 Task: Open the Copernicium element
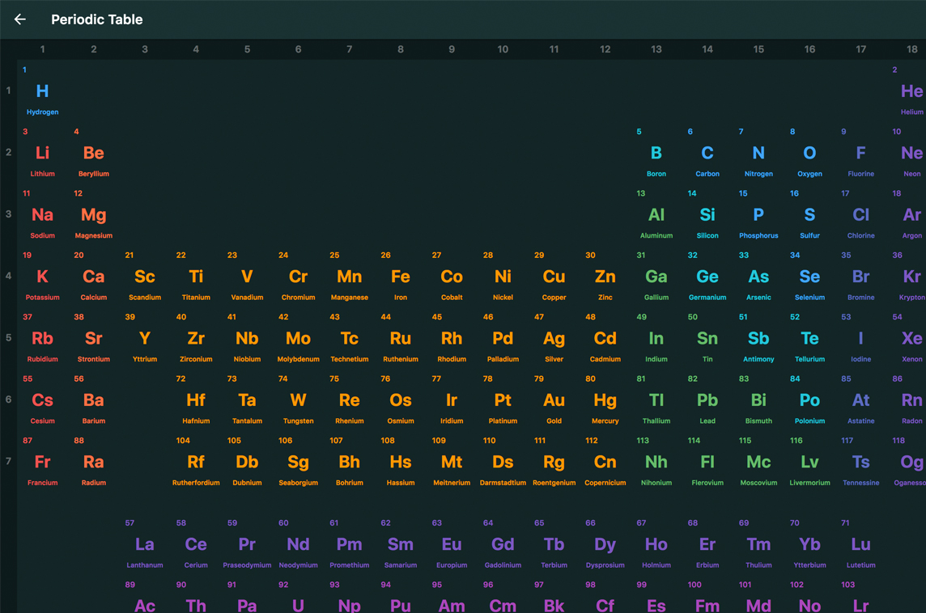(x=605, y=463)
